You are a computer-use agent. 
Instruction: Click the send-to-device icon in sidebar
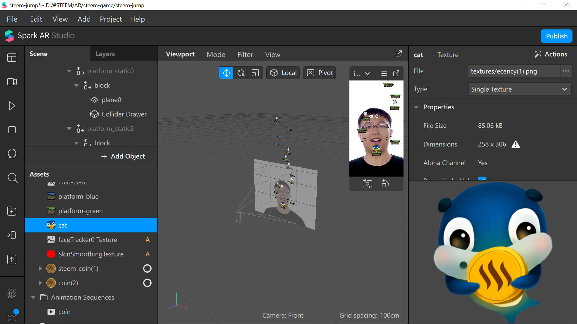pos(12,235)
